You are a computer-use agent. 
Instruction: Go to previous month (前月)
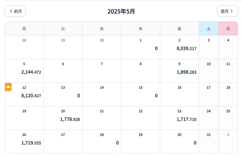(x=15, y=11)
